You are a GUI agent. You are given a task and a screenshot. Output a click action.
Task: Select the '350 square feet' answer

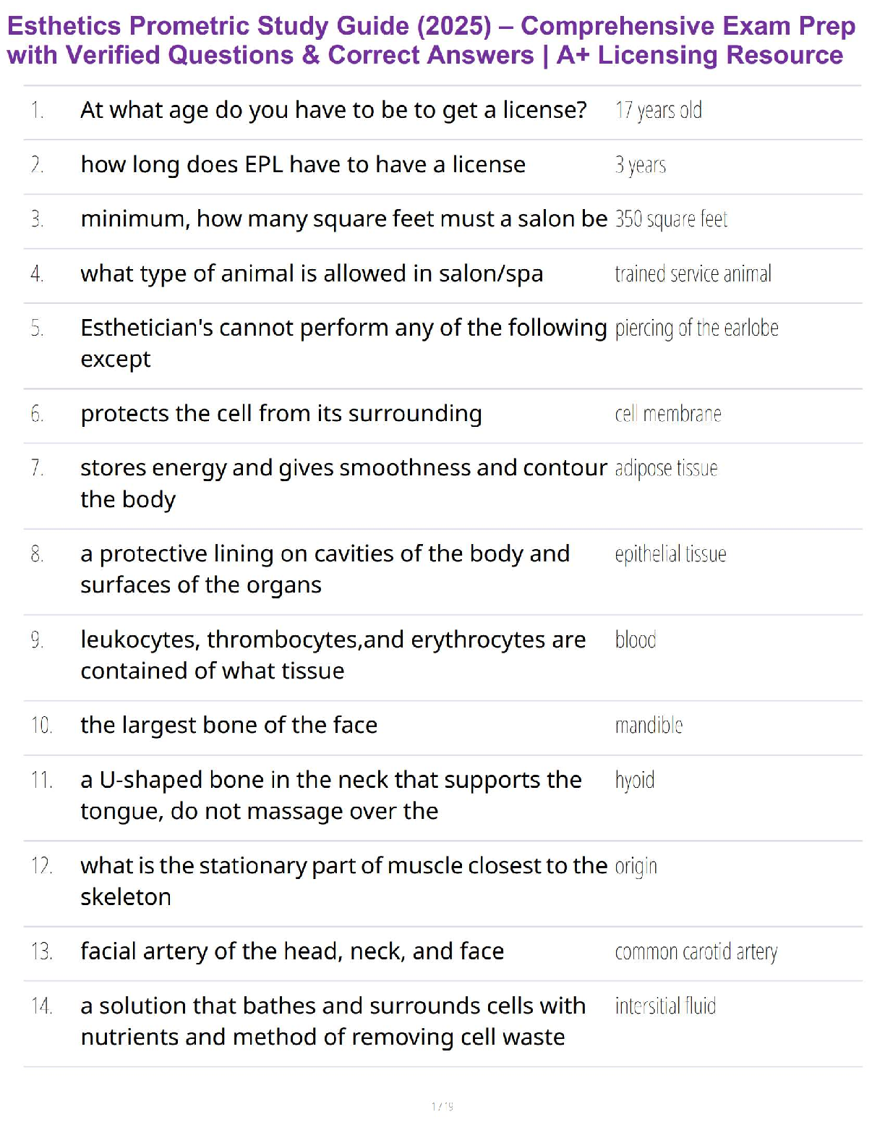coord(671,219)
